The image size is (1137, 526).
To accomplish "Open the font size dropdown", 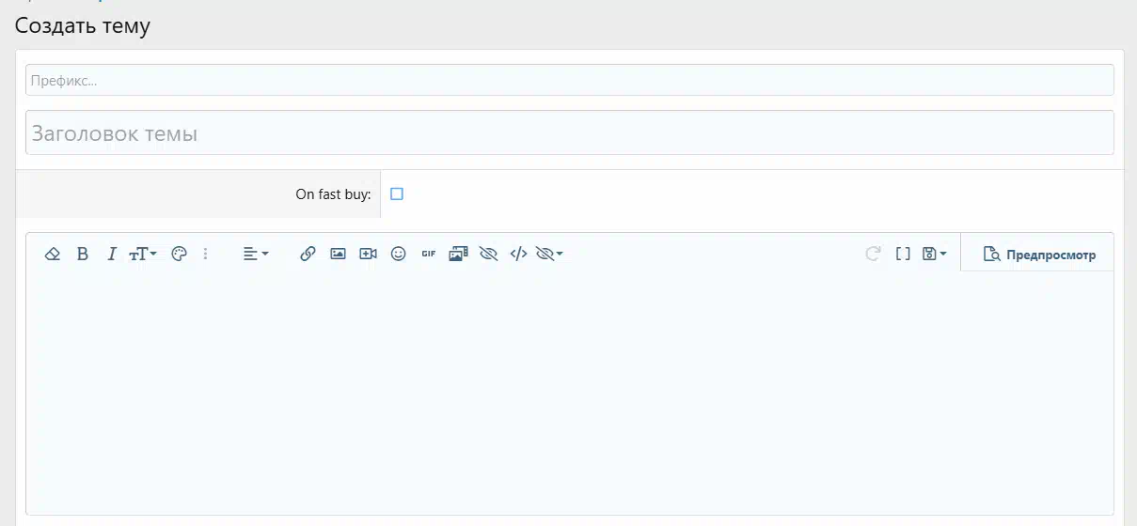I will (143, 254).
